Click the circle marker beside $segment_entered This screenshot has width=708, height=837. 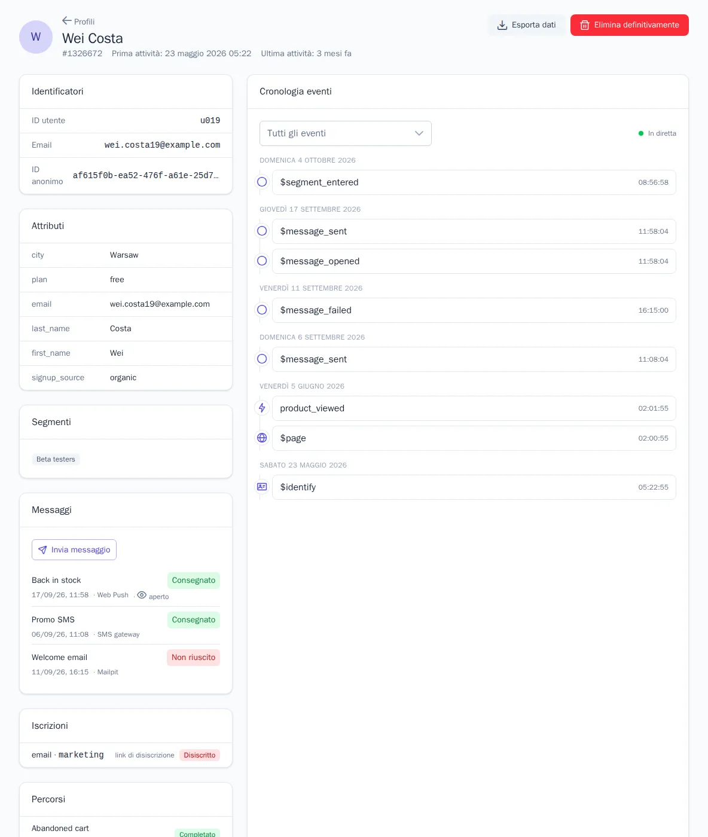pos(262,182)
